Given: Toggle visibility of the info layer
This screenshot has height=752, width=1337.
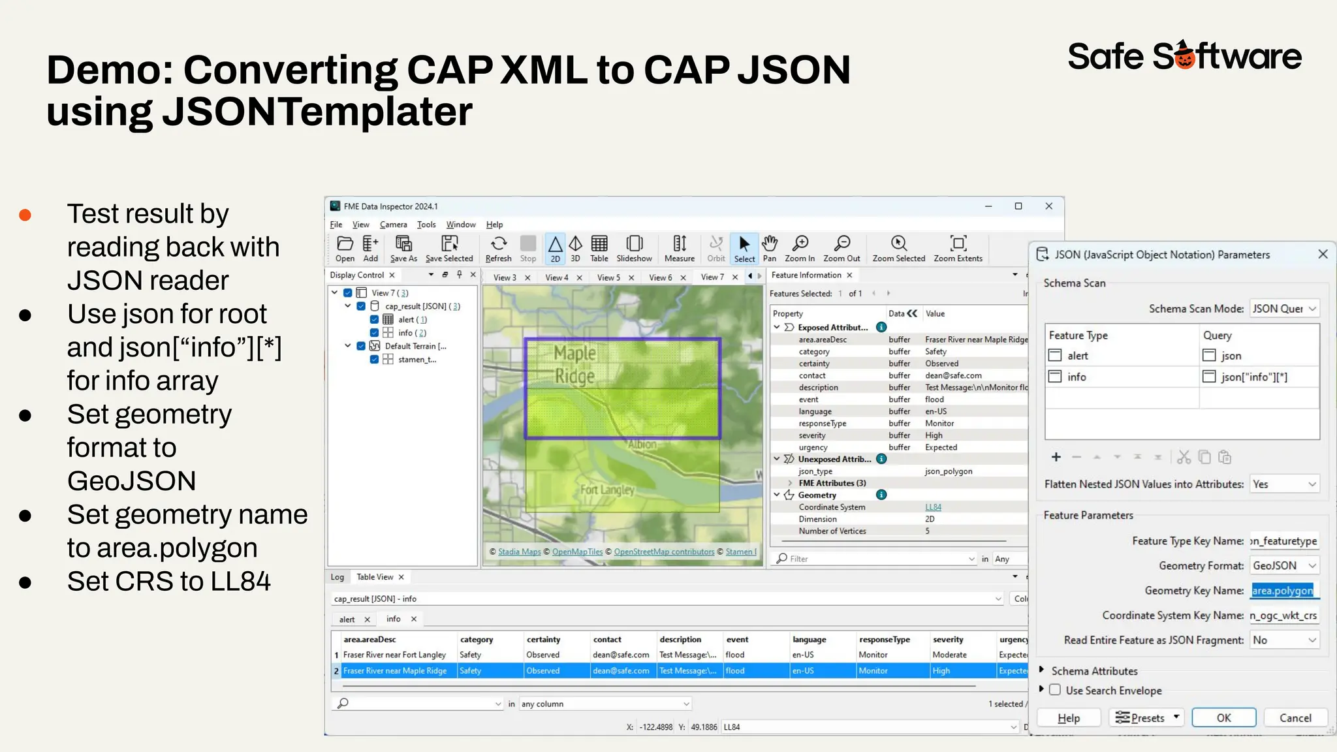Looking at the screenshot, I should 374,333.
